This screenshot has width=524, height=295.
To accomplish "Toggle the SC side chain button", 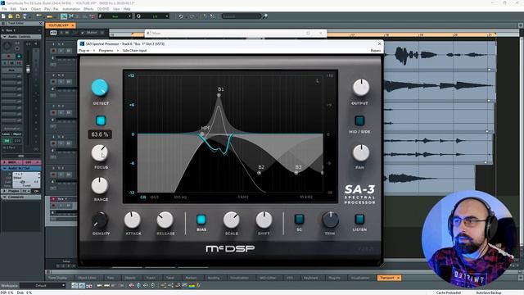I will point(299,220).
